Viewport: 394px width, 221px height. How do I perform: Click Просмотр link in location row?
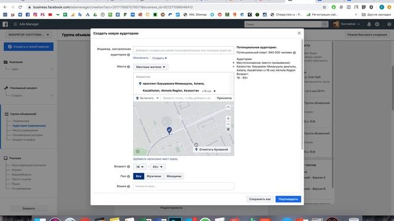tap(224, 98)
